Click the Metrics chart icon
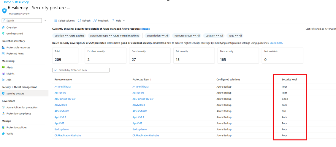 pyautogui.click(x=3, y=74)
